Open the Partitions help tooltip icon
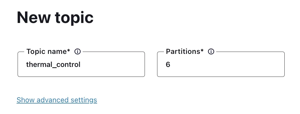This screenshot has width=300, height=114. (211, 52)
